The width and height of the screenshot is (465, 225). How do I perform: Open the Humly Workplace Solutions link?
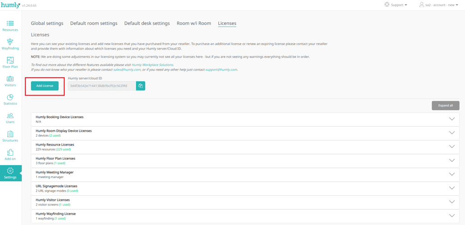click(x=152, y=65)
